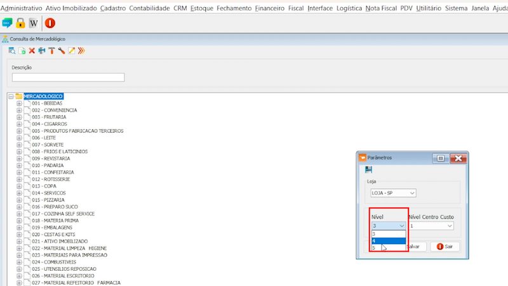Click the Descrição text field
The height and width of the screenshot is (286, 508).
coord(68,78)
